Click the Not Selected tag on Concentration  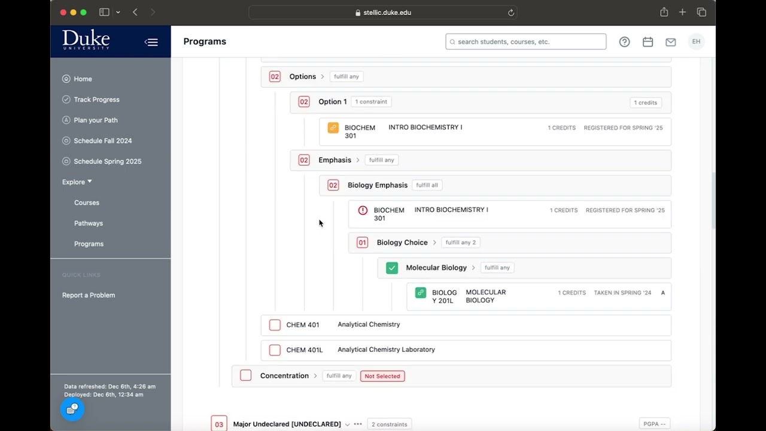tap(382, 376)
